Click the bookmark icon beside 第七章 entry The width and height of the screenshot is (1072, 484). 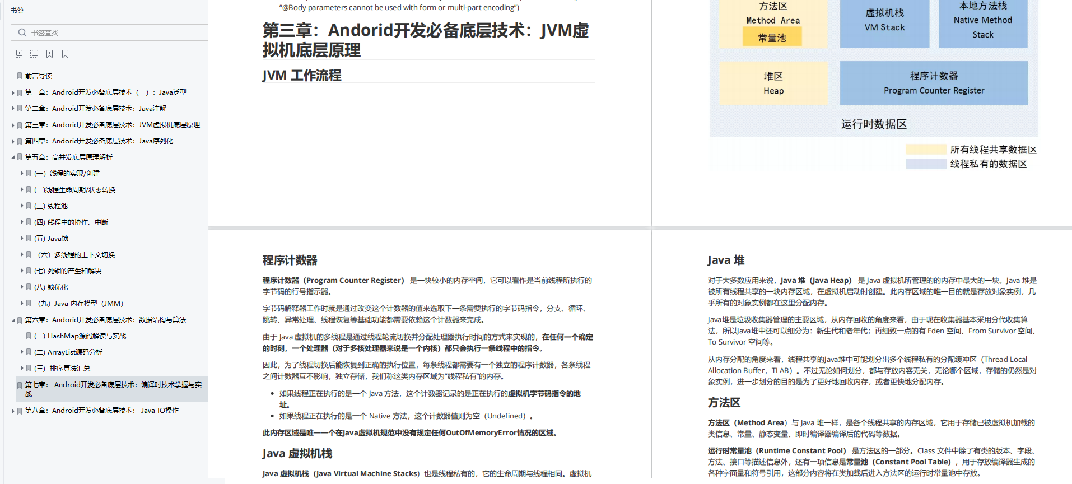pyautogui.click(x=20, y=385)
